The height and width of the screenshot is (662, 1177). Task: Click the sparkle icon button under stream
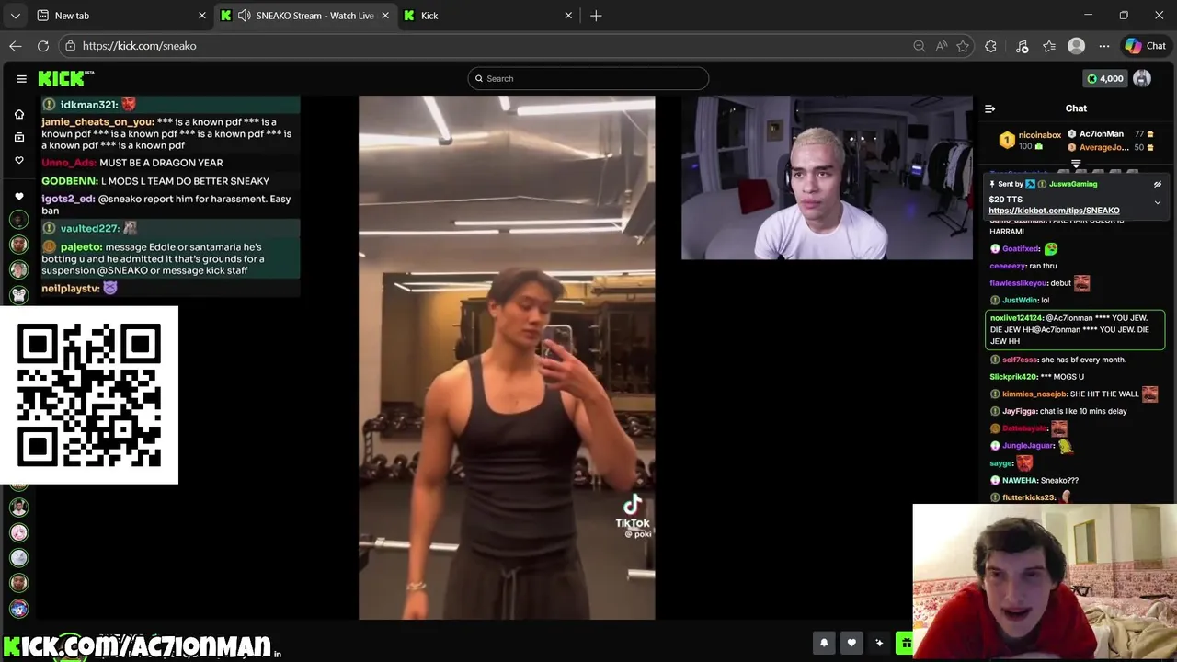point(879,644)
